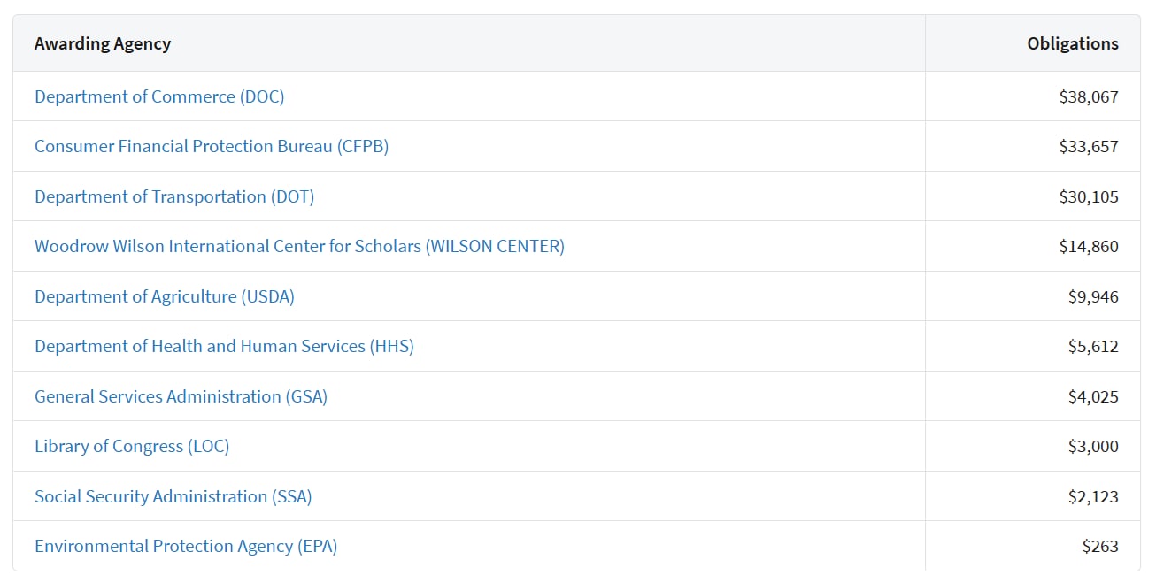Image resolution: width=1156 pixels, height=583 pixels.
Task: Open General Services Administration (GSA) link
Action: (x=181, y=396)
